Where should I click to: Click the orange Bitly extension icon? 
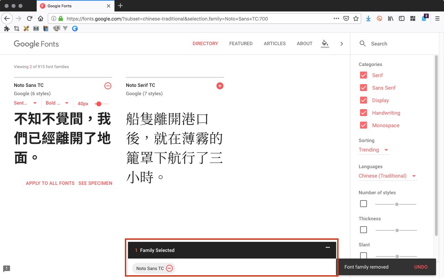click(x=379, y=18)
